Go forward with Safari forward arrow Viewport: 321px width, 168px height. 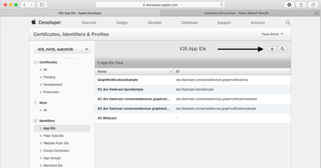coord(31,5)
